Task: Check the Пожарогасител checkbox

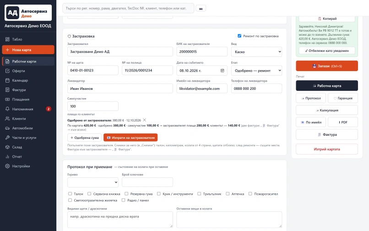Action: click(250, 194)
